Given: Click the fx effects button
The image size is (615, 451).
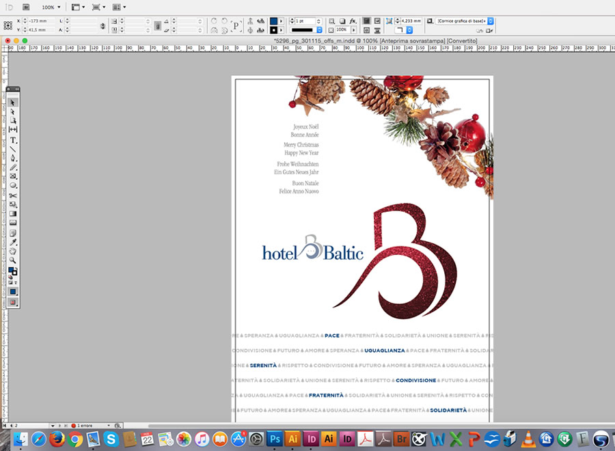Looking at the screenshot, I should pyautogui.click(x=353, y=21).
